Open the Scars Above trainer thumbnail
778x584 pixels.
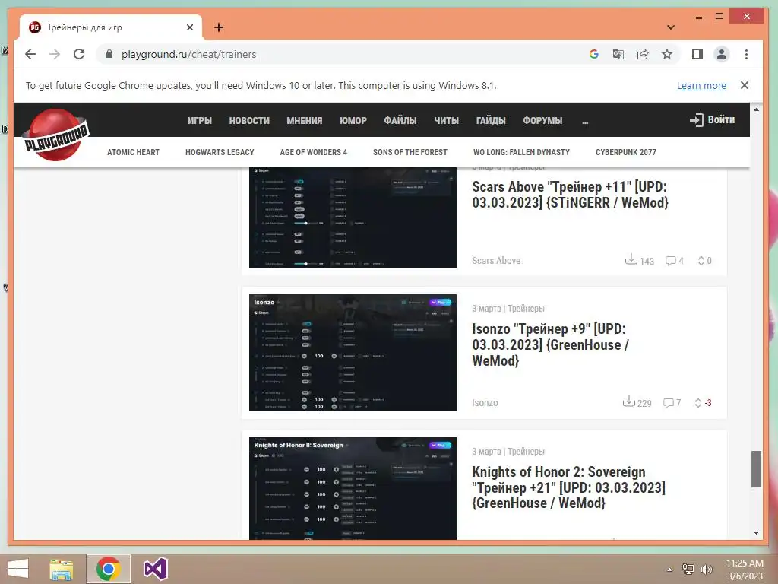pos(353,217)
